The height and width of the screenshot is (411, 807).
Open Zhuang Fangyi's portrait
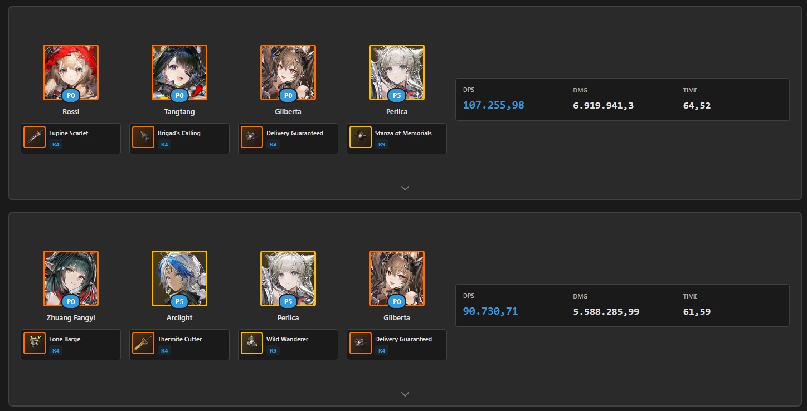point(71,278)
